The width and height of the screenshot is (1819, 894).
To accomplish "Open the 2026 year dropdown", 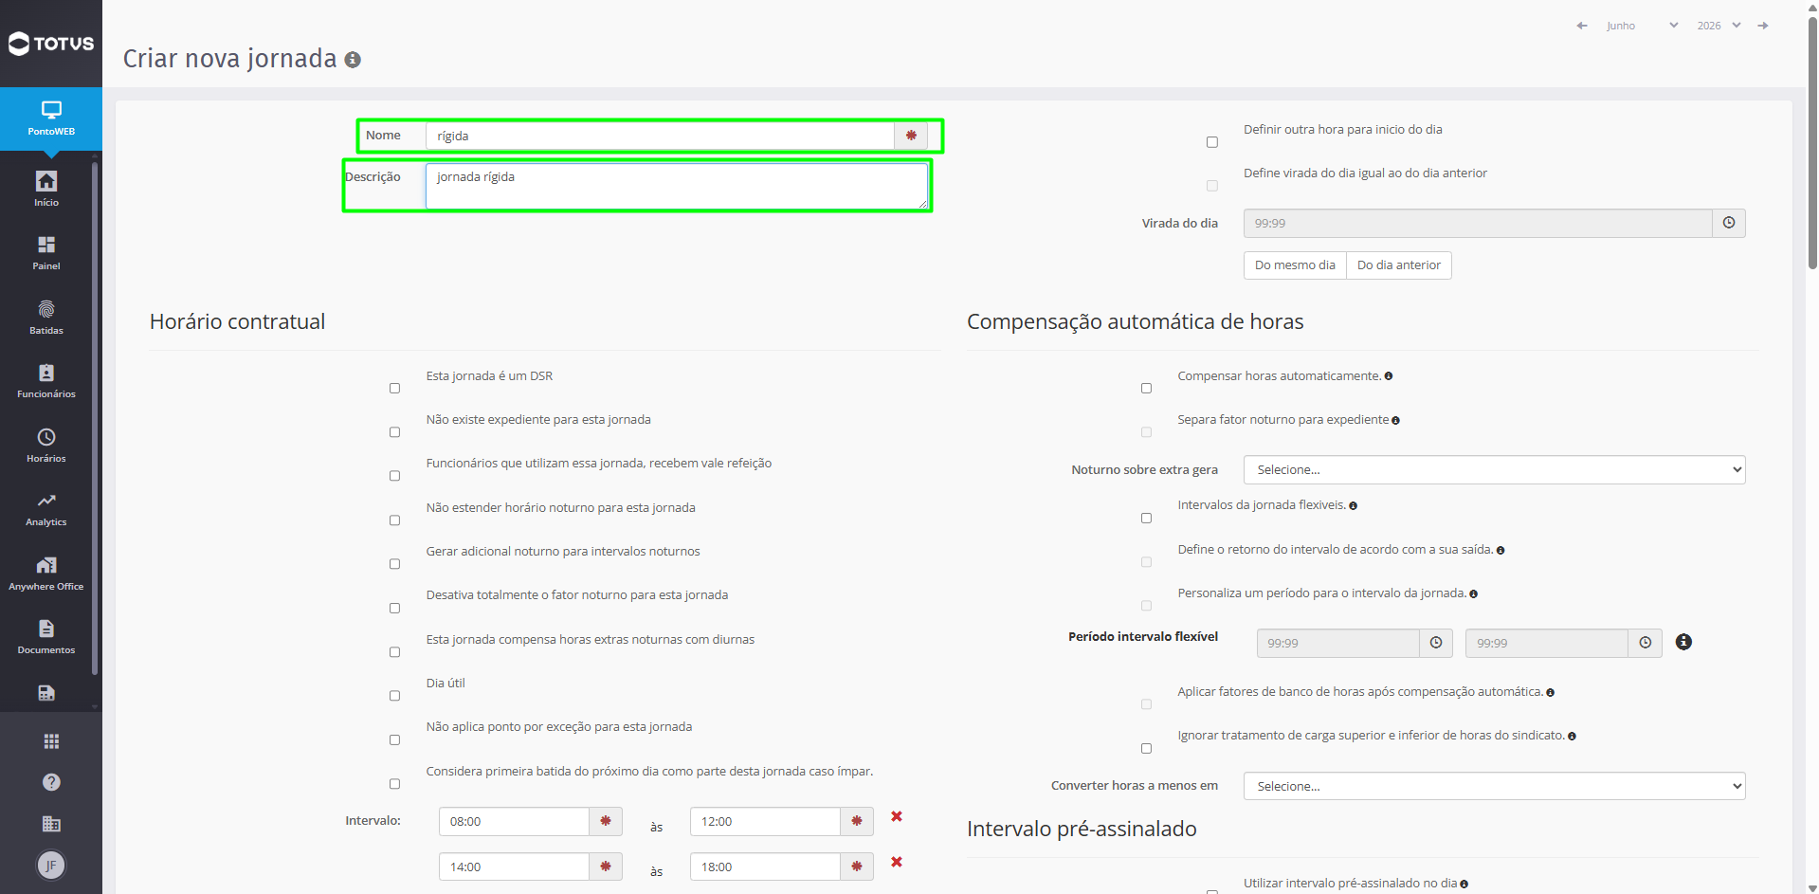I will coord(1719,26).
